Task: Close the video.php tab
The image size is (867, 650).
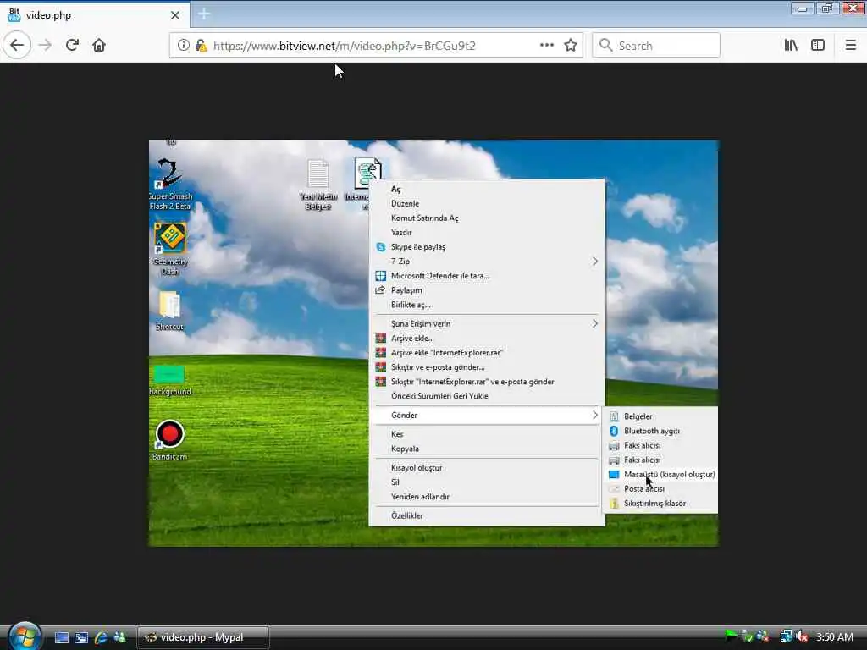Action: [x=175, y=15]
